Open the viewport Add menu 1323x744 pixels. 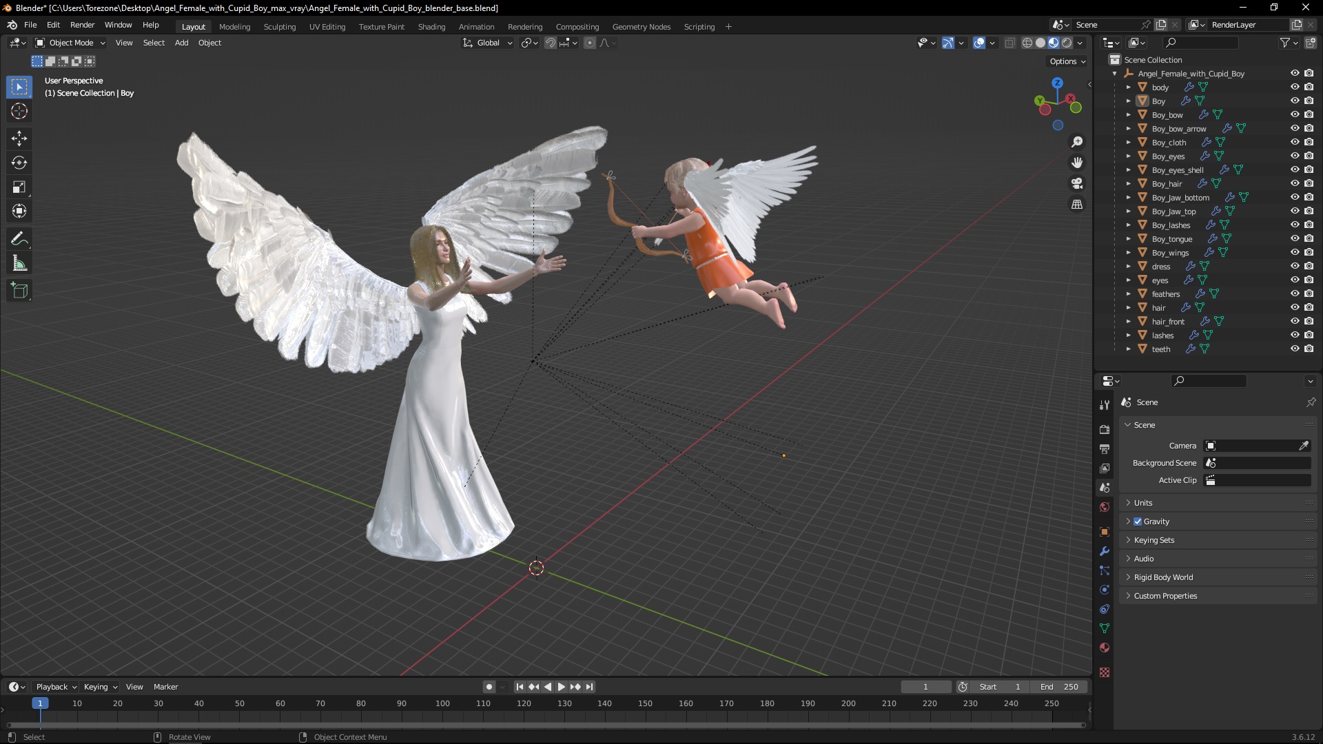point(181,43)
